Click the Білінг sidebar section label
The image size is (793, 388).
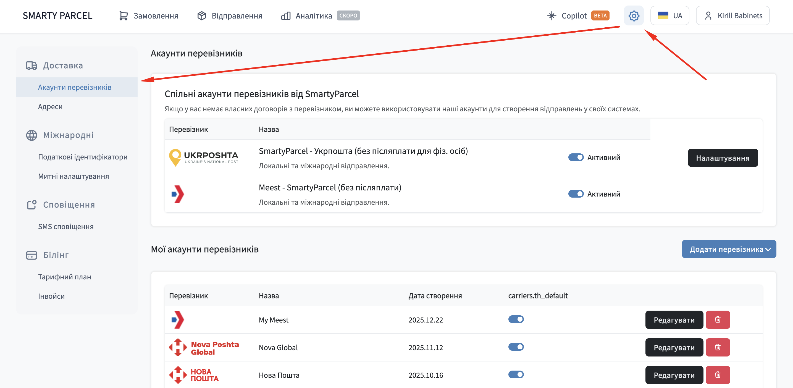pyautogui.click(x=56, y=255)
